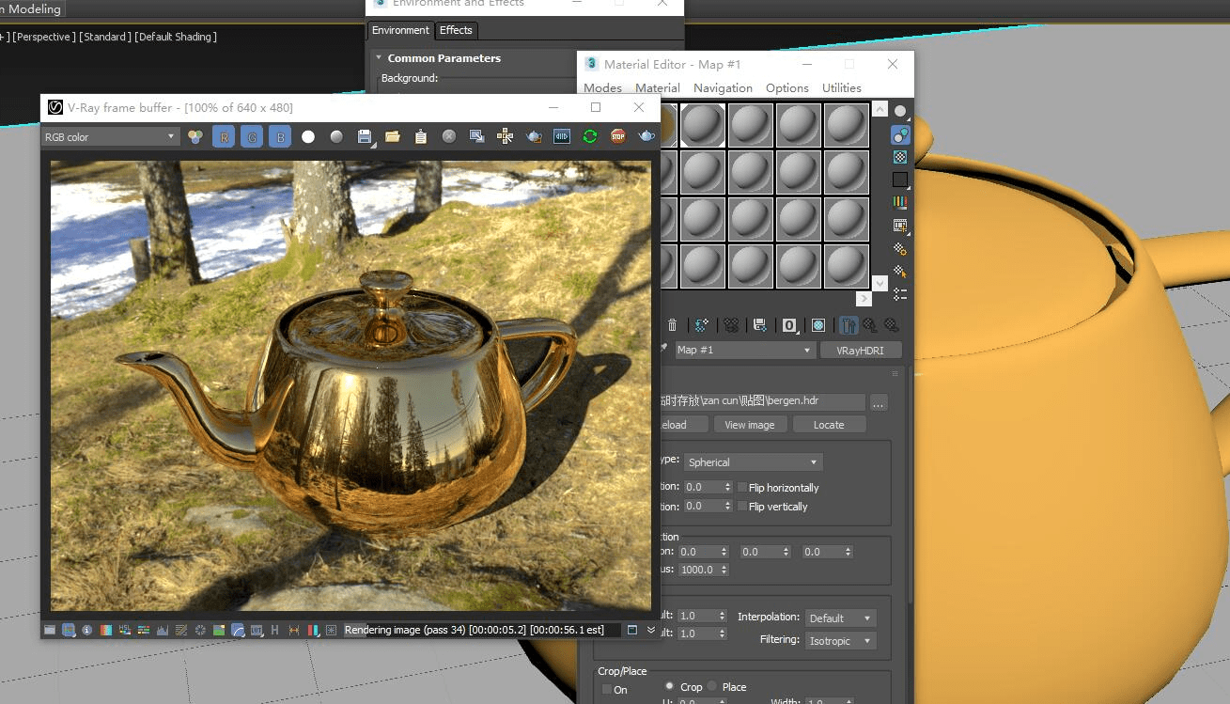
Task: Open the RGB color channel dropdown
Action: point(110,136)
